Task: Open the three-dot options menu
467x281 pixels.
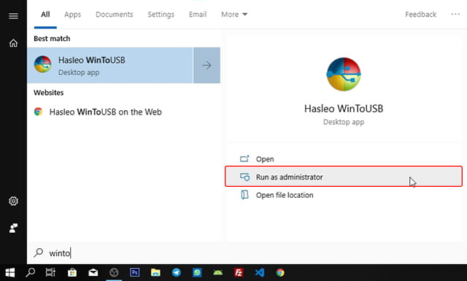Action: click(x=455, y=14)
